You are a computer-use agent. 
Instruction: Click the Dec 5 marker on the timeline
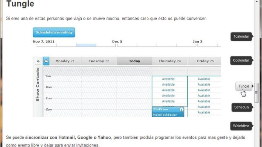point(117,41)
